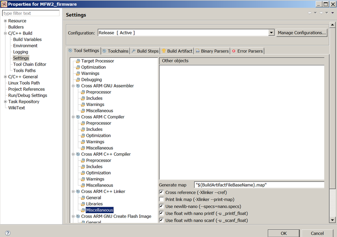This screenshot has width=337, height=237.
Task: Click the Tool Settings tab icon
Action: 70,50
